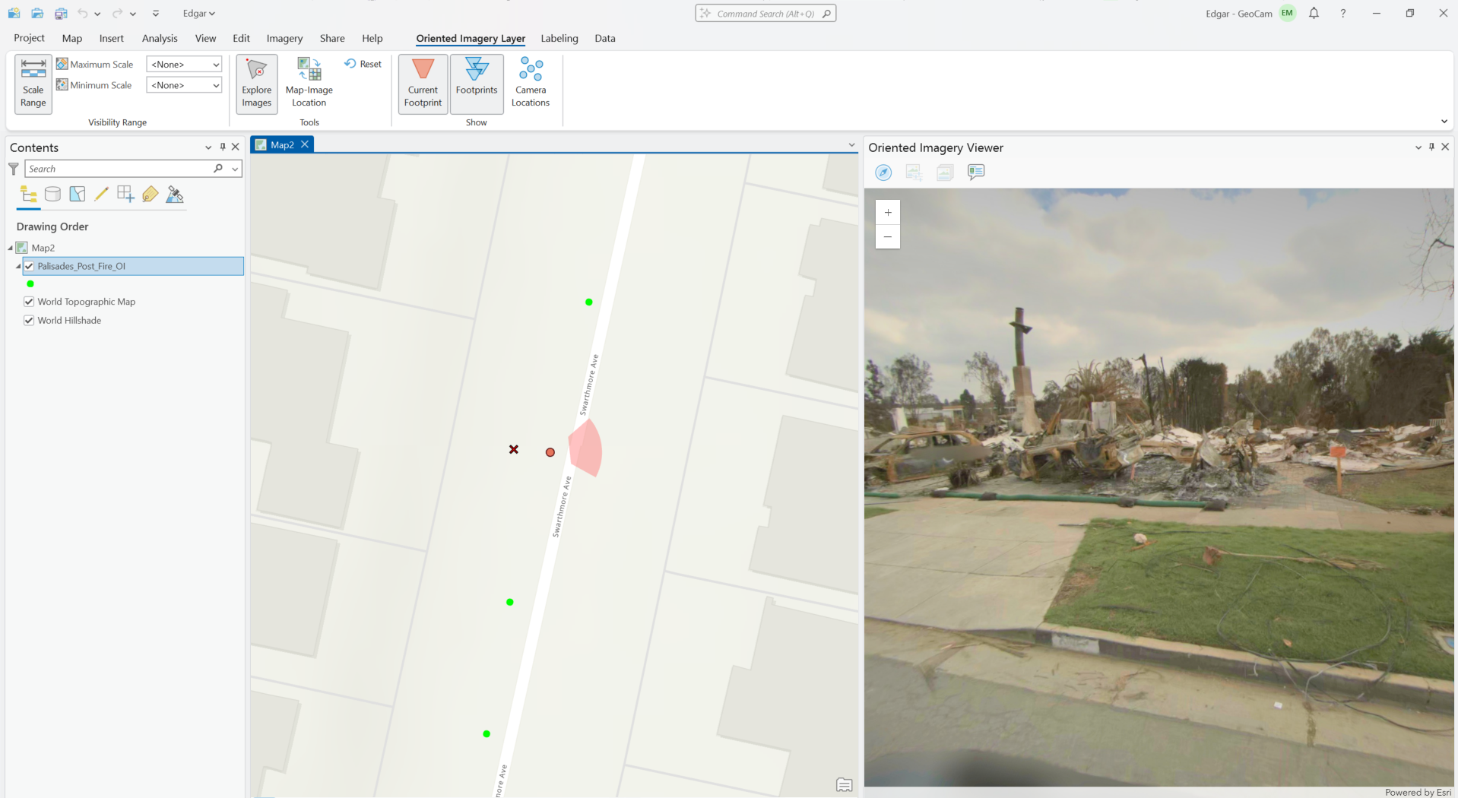Activate the Explore Images tool
Screen dimensions: 1458x798
click(x=257, y=84)
